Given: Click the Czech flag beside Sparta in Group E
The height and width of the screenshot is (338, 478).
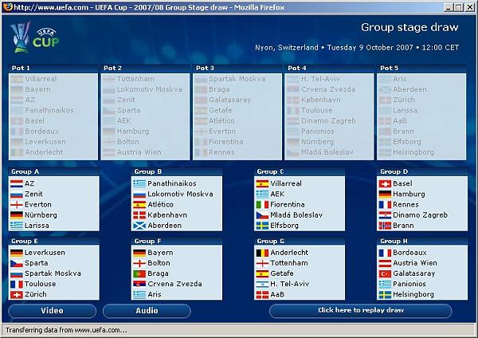Looking at the screenshot, I should coord(16,263).
